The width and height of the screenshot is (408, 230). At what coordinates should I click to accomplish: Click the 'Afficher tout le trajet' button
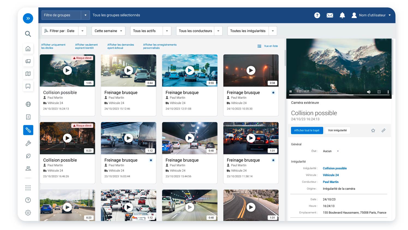(x=307, y=130)
